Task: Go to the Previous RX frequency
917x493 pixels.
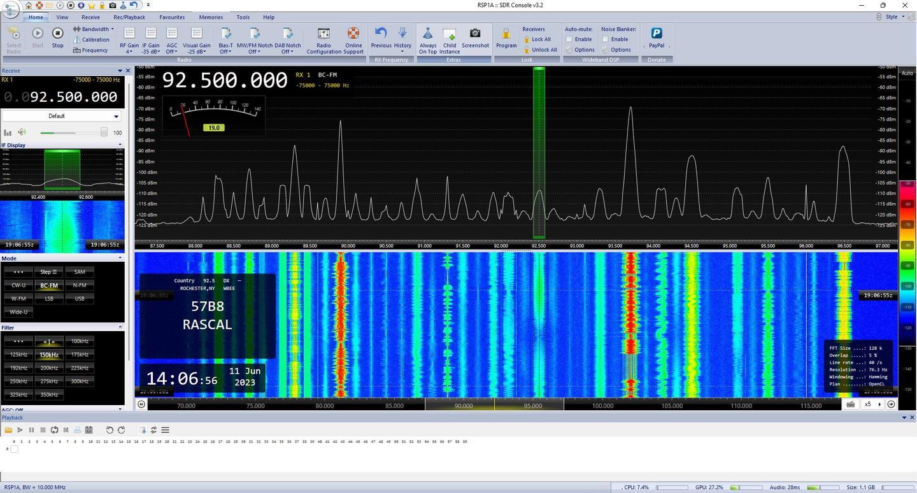Action: click(381, 38)
